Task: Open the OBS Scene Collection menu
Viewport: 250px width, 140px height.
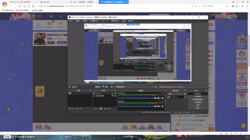Action: pos(115,21)
